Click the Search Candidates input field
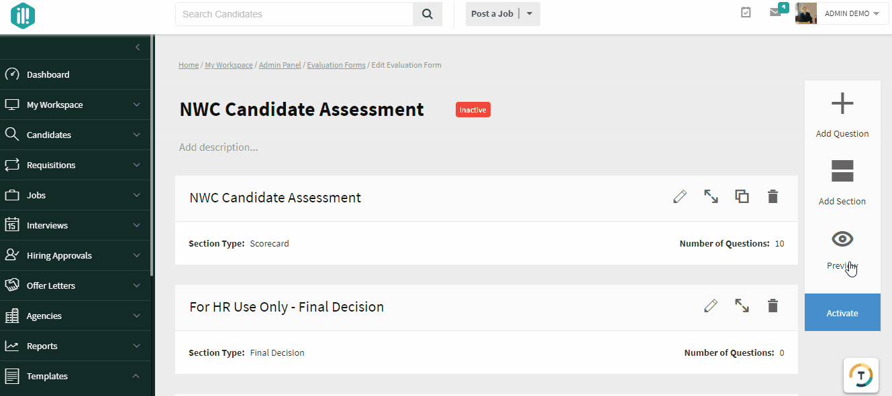892x396 pixels. (x=294, y=14)
